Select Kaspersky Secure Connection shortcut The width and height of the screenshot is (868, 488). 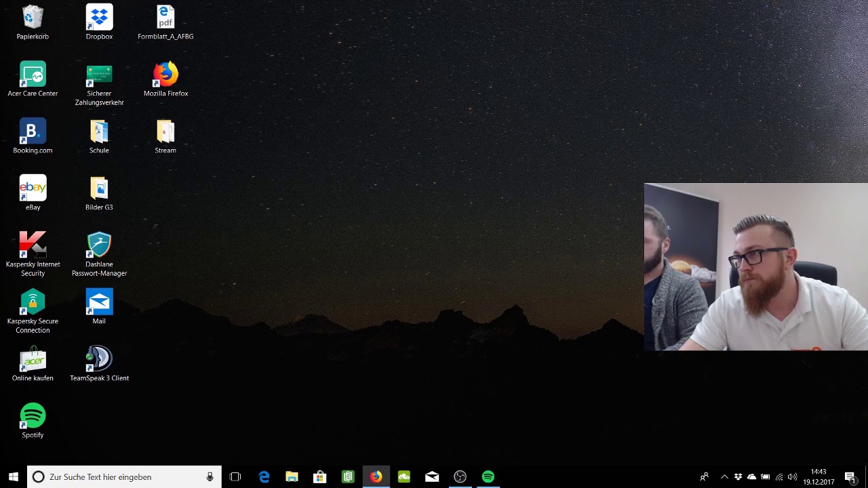[33, 311]
